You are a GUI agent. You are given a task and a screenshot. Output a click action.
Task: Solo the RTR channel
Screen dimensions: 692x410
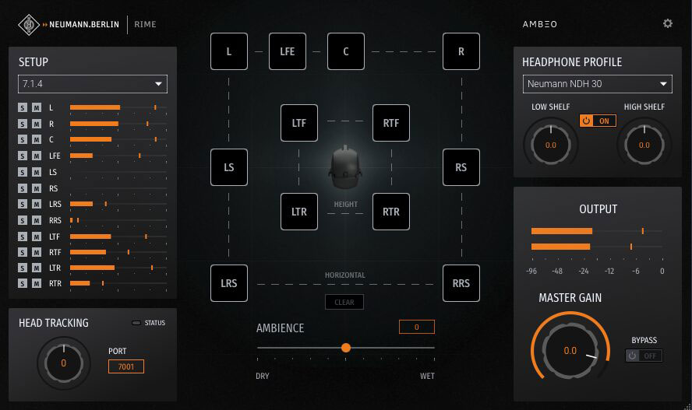pyautogui.click(x=23, y=283)
